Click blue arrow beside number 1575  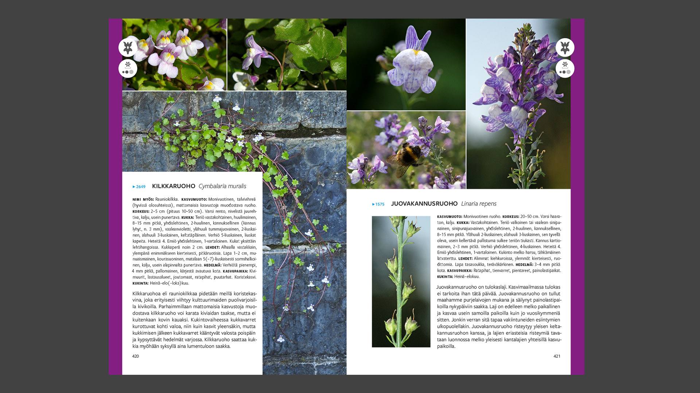coord(373,204)
